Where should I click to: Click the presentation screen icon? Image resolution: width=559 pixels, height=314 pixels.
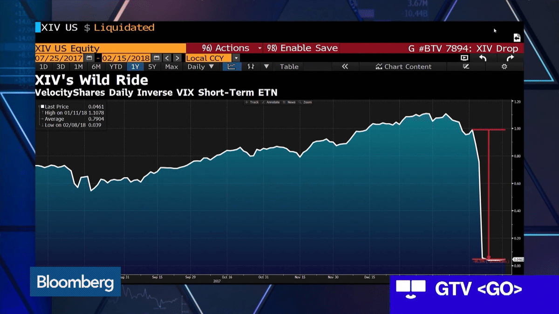(464, 58)
